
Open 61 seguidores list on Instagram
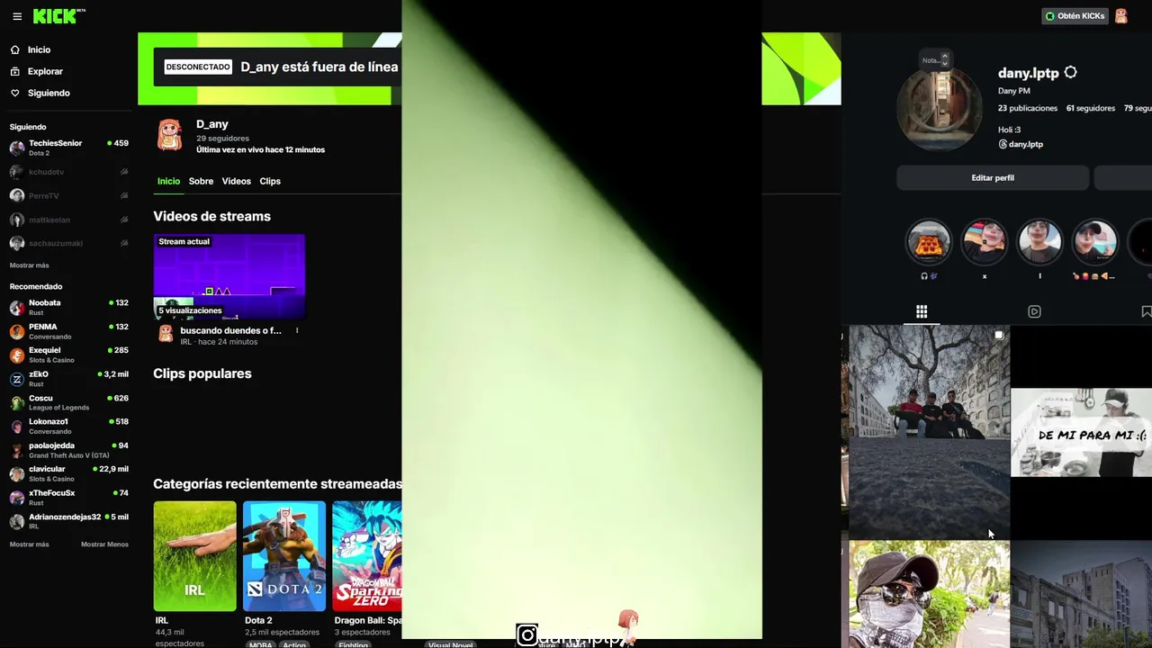1091,108
